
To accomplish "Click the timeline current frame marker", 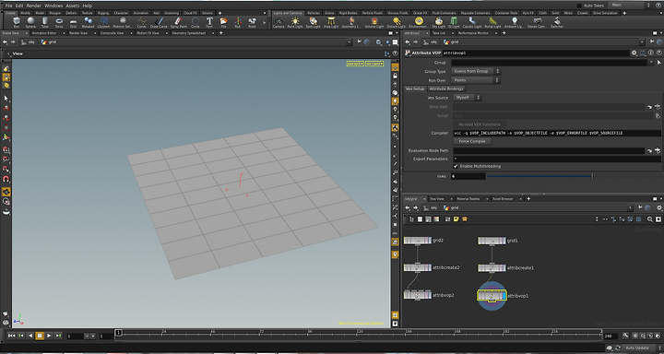I will (x=119, y=333).
